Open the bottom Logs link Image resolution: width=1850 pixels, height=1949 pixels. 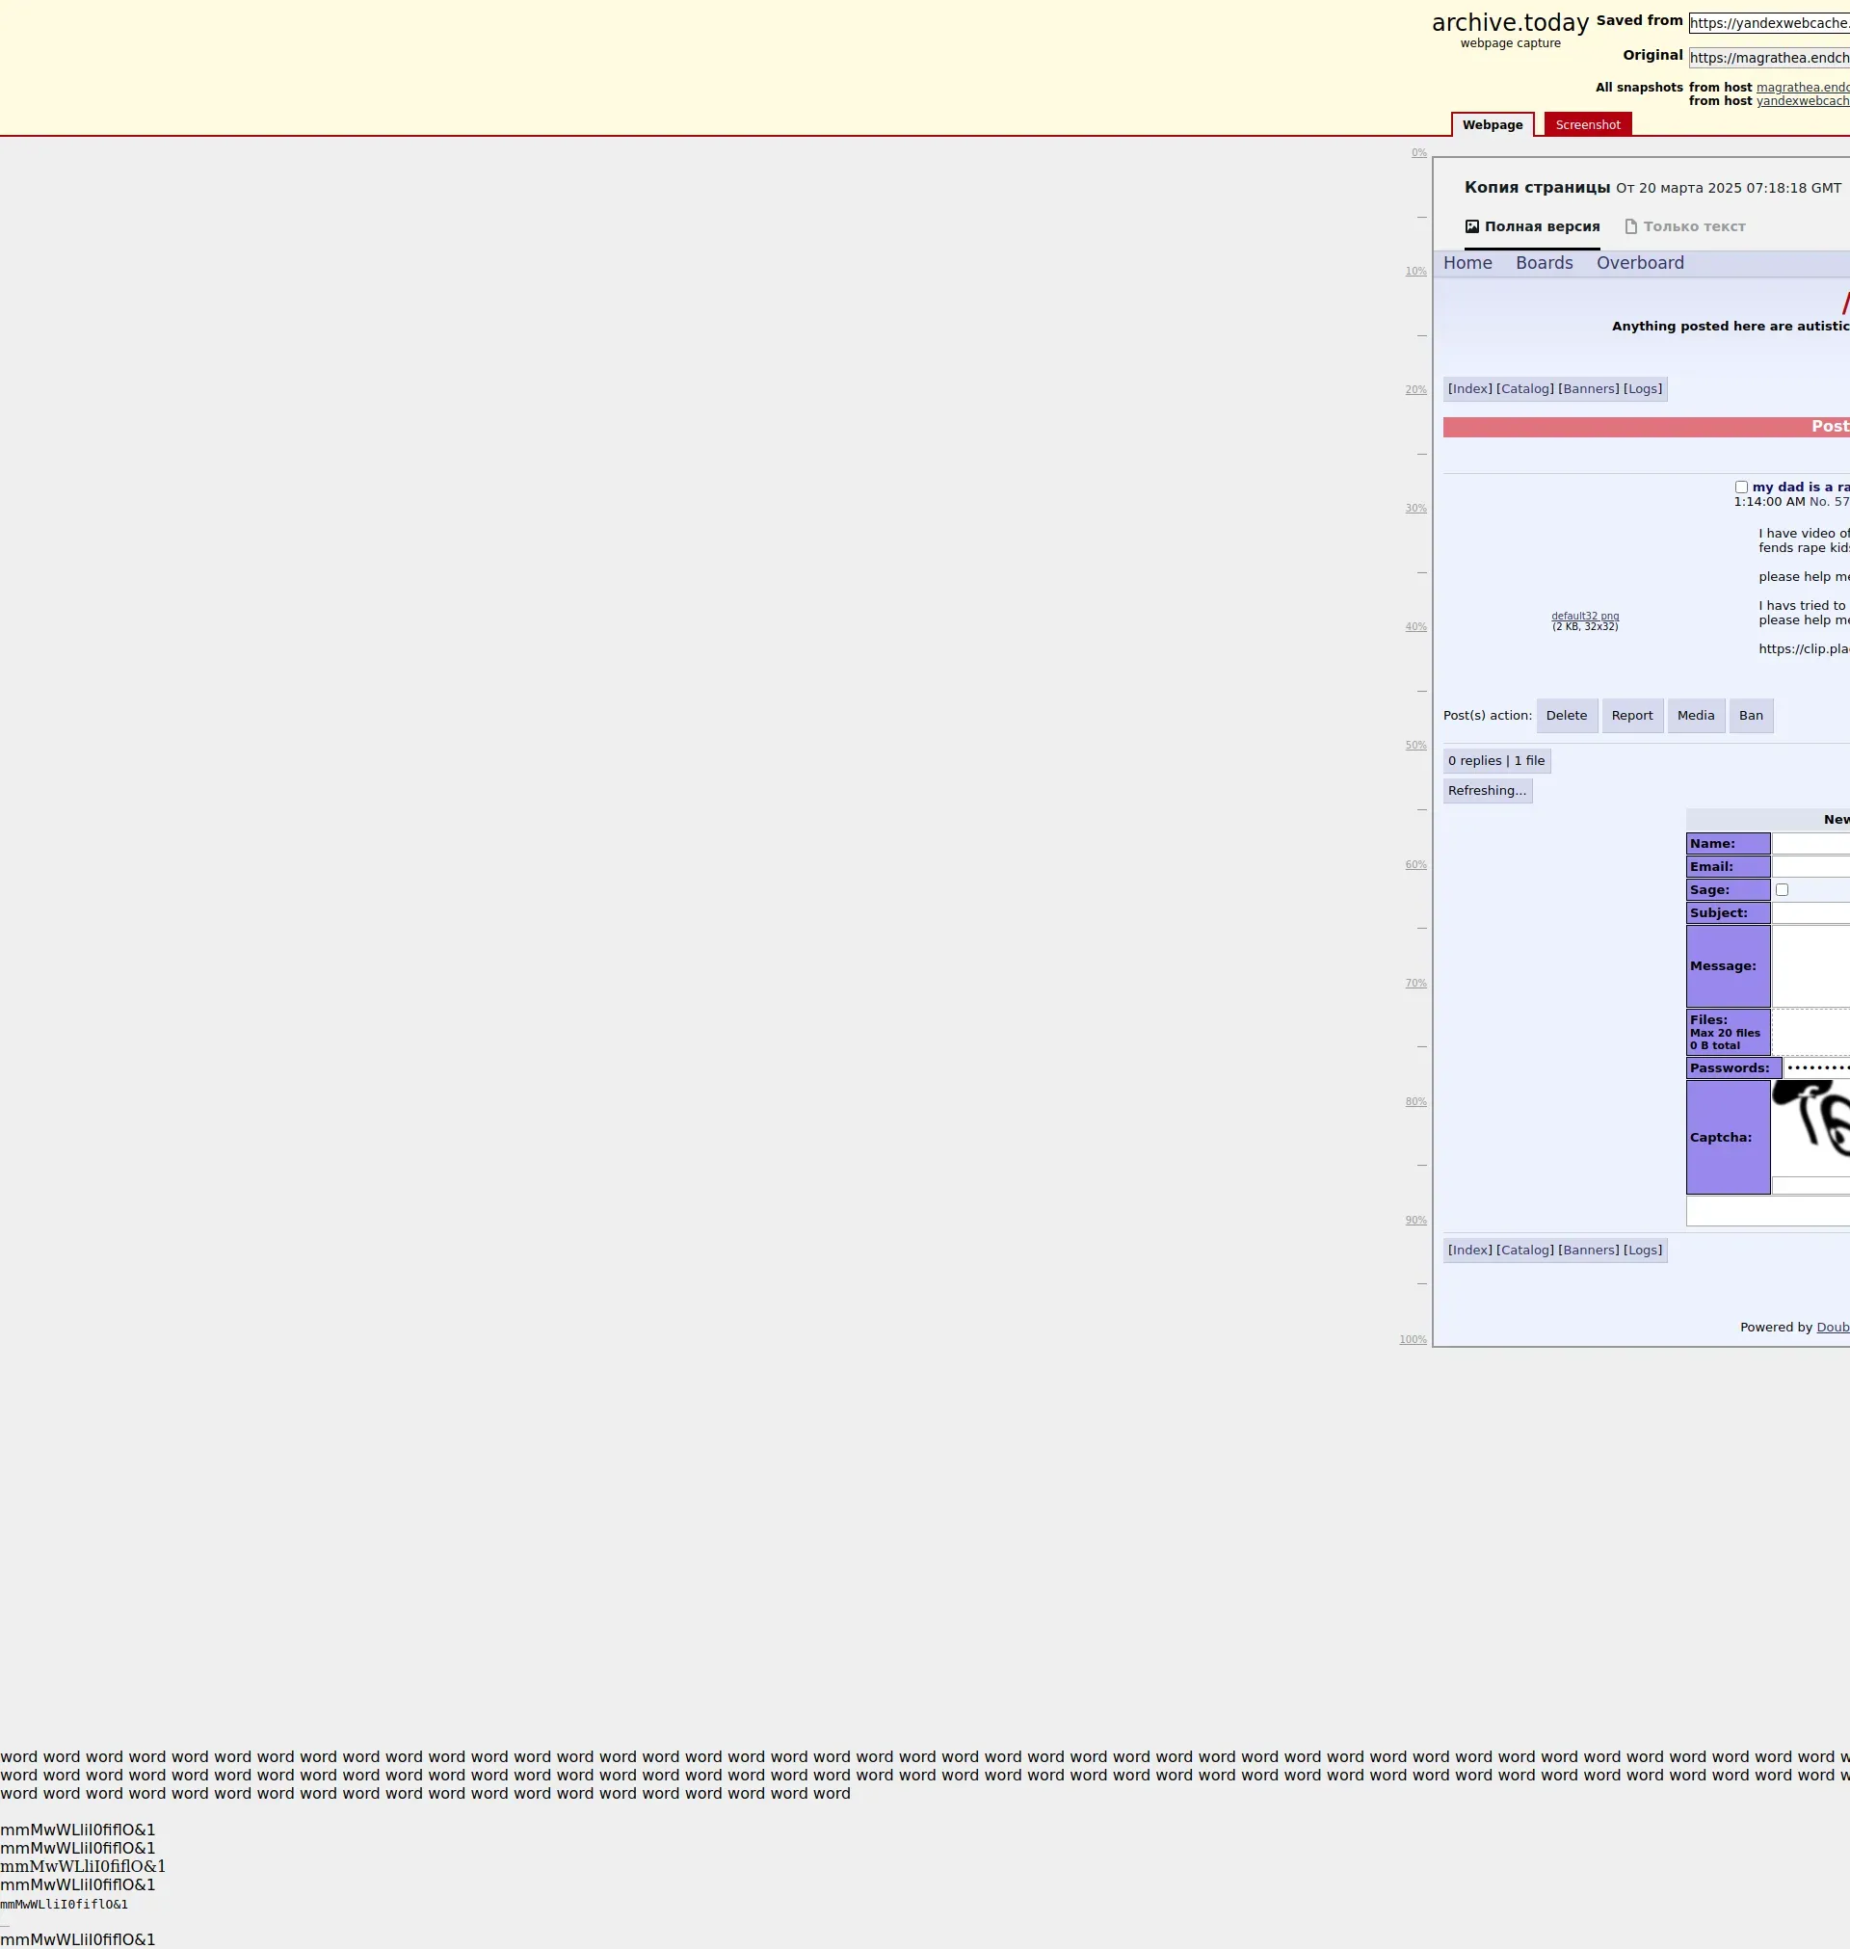pos(1642,1251)
